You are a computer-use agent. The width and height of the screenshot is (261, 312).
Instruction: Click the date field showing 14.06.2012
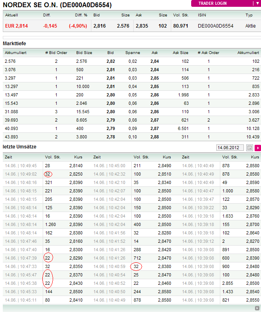pos(230,148)
